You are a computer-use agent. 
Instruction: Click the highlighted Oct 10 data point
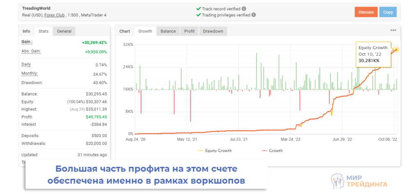(x=396, y=49)
